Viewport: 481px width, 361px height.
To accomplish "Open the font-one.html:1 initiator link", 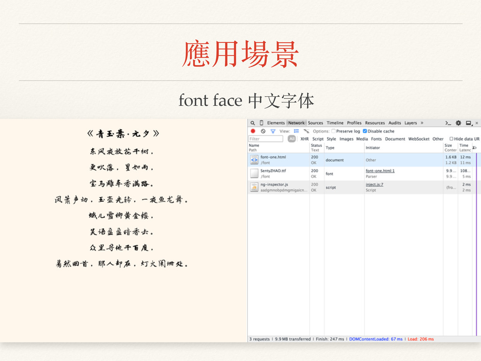I will coord(380,171).
